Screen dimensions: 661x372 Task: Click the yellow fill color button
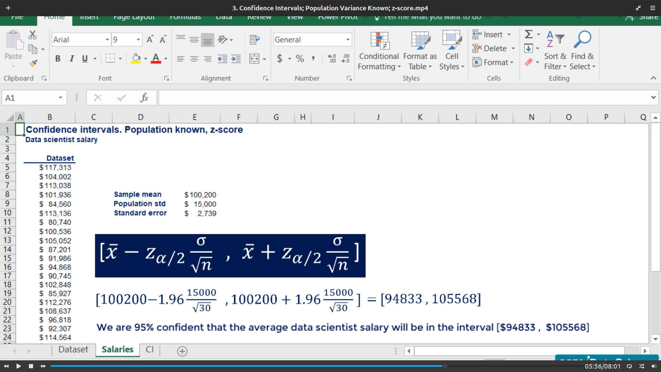136,59
